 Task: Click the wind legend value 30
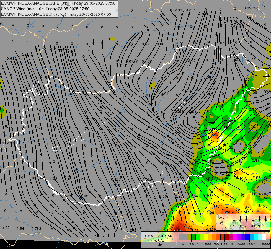[x=253, y=226]
